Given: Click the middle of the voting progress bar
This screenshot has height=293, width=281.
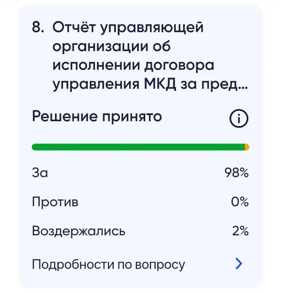Looking at the screenshot, I should coord(140,147).
